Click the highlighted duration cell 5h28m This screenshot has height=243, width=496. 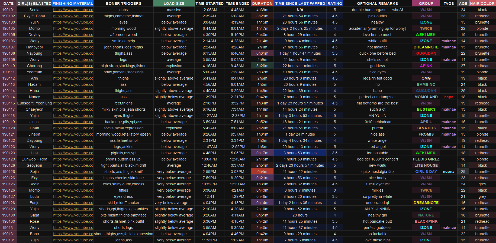click(x=262, y=66)
